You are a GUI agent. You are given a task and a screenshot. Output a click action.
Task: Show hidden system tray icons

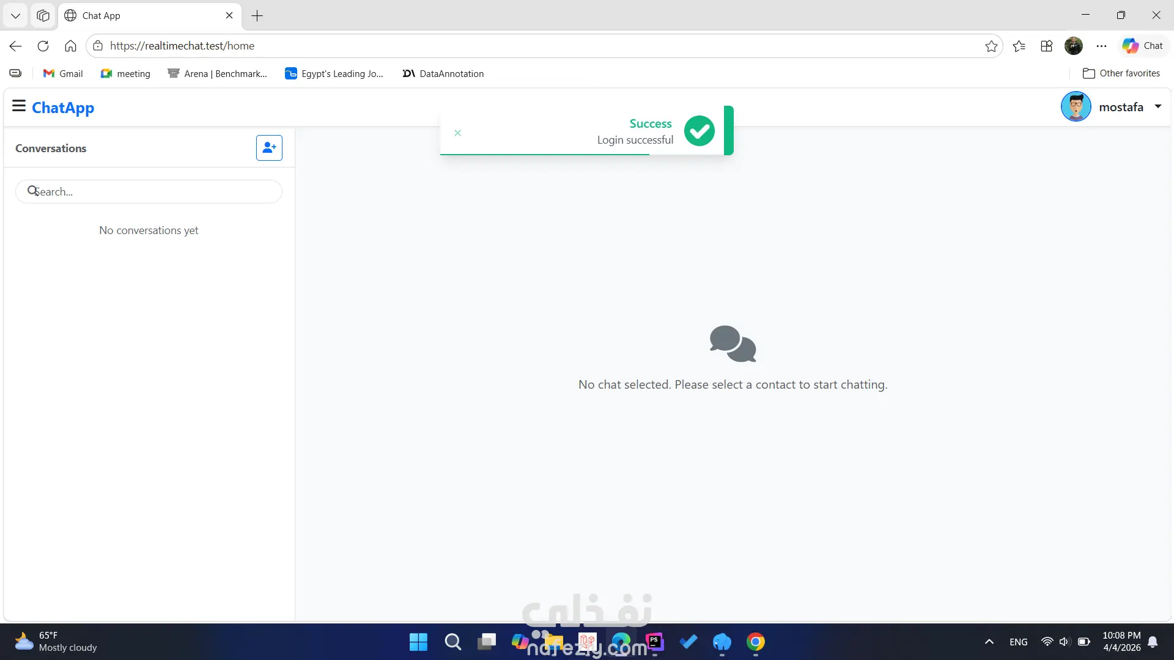click(x=989, y=642)
